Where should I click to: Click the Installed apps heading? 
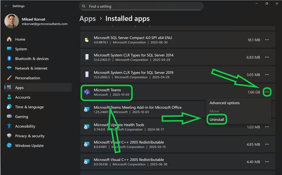128,19
